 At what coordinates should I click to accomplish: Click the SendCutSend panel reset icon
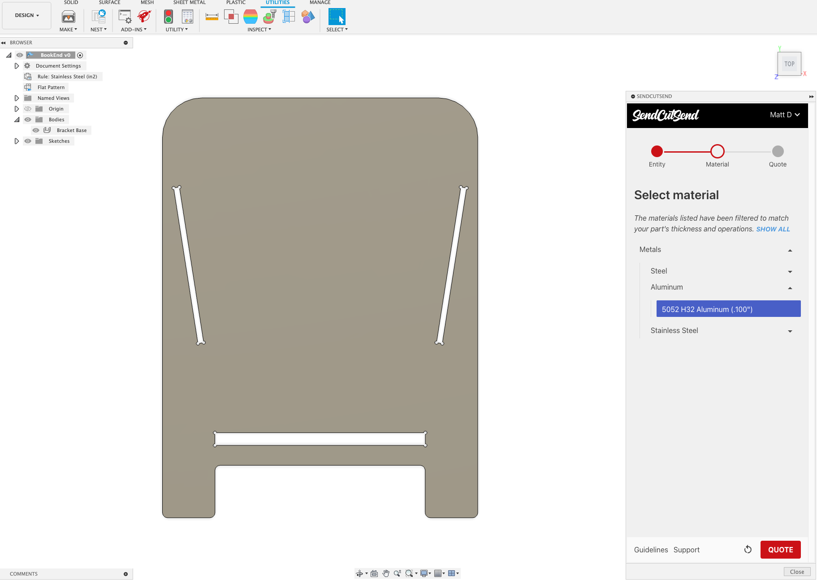748,549
